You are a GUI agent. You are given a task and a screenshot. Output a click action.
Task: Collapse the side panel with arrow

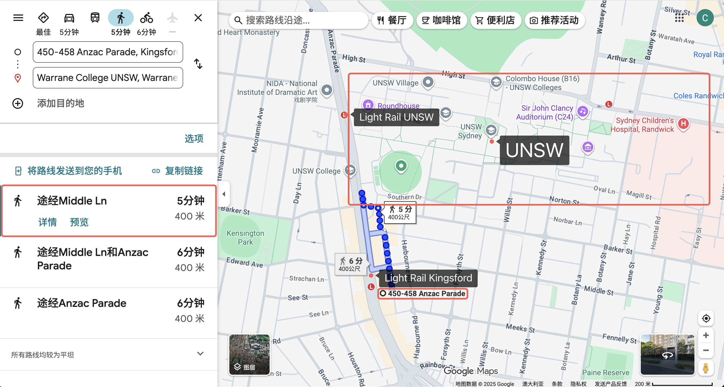(224, 194)
